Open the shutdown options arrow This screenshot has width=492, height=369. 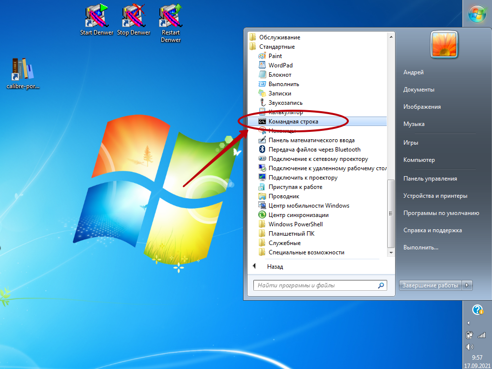pos(468,285)
